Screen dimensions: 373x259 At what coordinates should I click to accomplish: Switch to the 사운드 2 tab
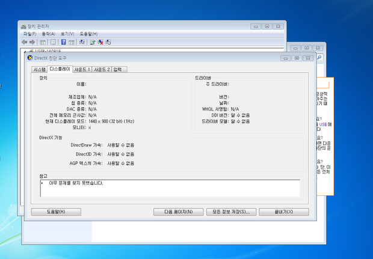tap(102, 70)
